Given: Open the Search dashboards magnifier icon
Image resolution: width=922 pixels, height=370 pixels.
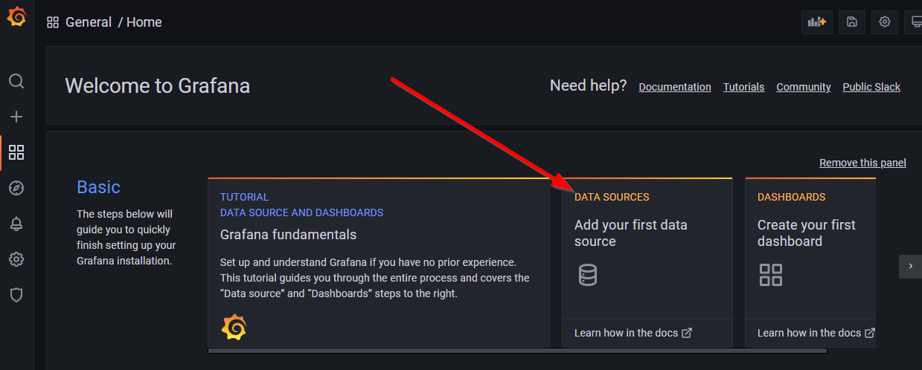Looking at the screenshot, I should 16,81.
